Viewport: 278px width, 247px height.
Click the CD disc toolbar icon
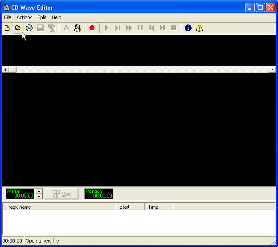pyautogui.click(x=29, y=28)
